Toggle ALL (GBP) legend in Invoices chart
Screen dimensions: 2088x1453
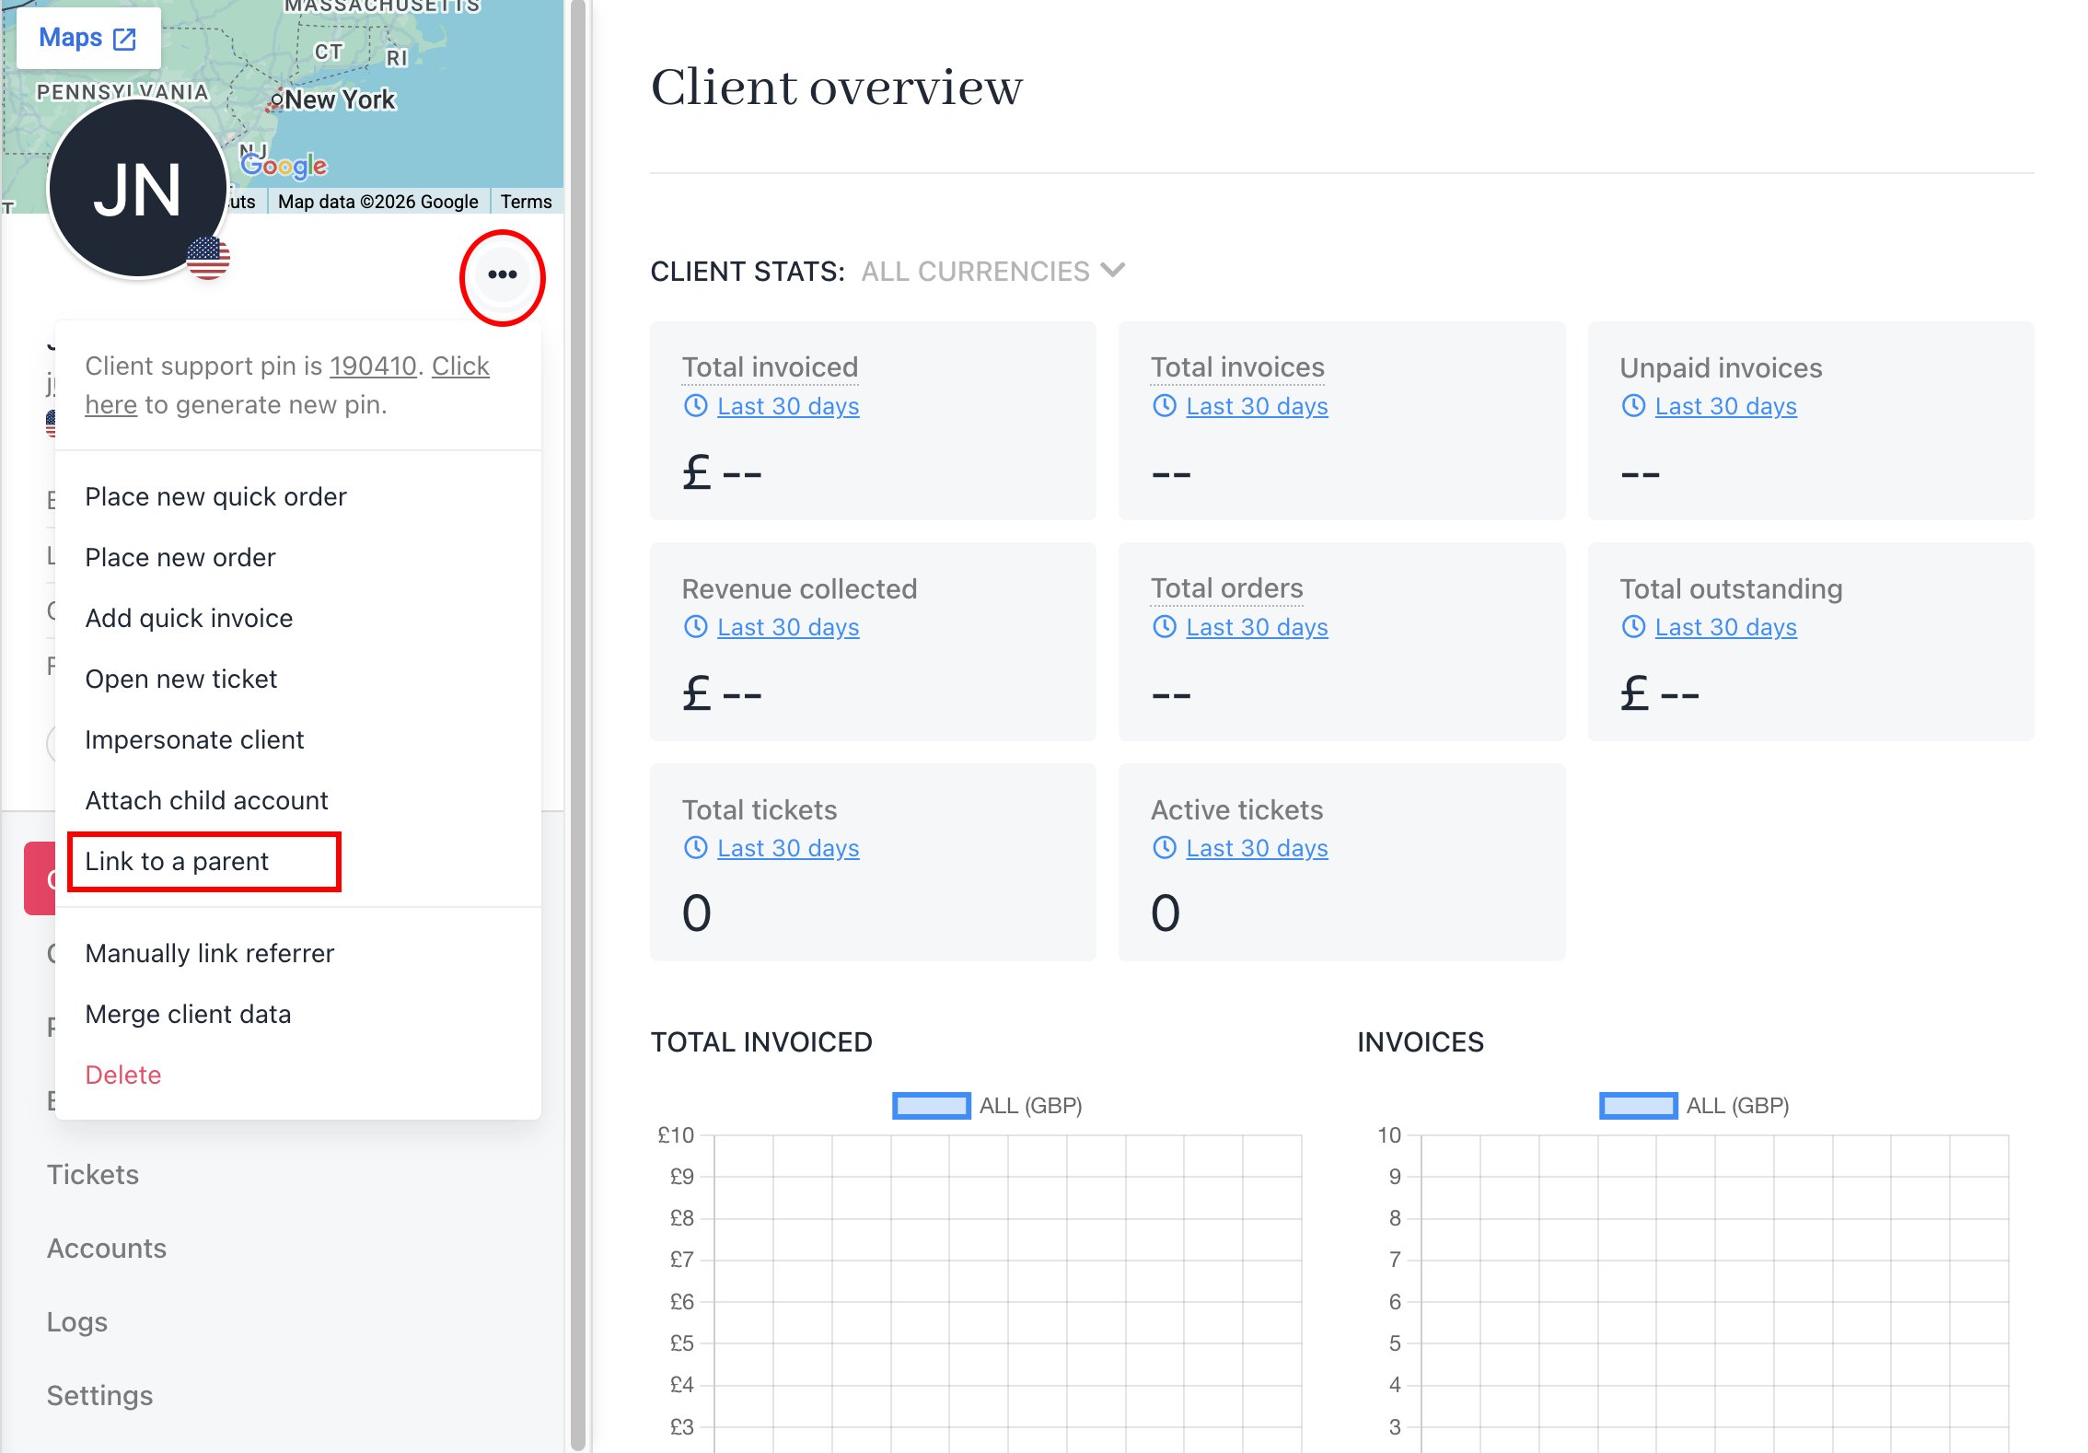[x=1694, y=1105]
